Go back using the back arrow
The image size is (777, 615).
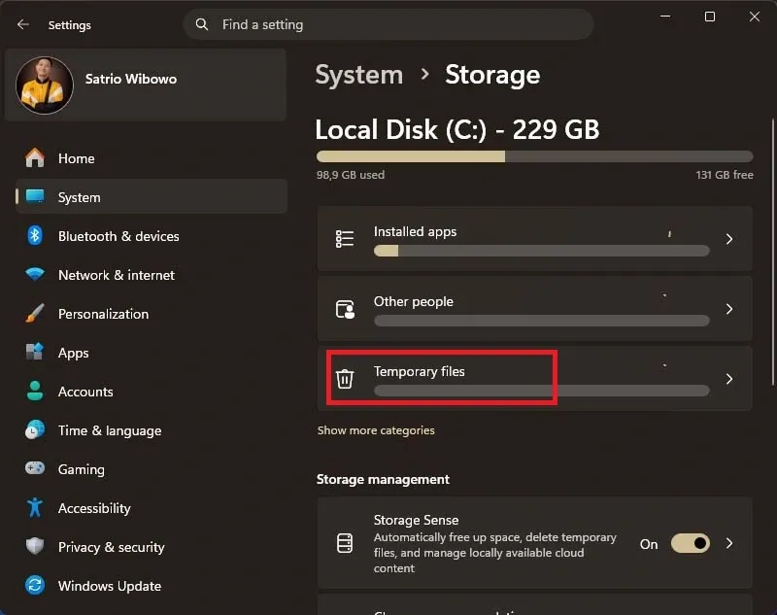pyautogui.click(x=23, y=24)
